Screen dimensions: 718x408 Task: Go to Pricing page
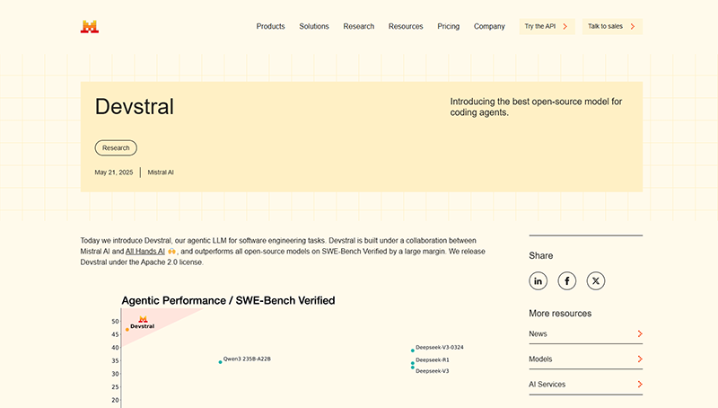[x=448, y=27]
